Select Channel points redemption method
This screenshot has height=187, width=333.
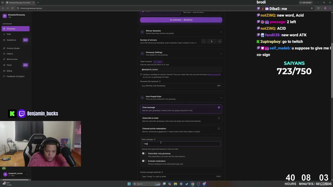(x=181, y=130)
